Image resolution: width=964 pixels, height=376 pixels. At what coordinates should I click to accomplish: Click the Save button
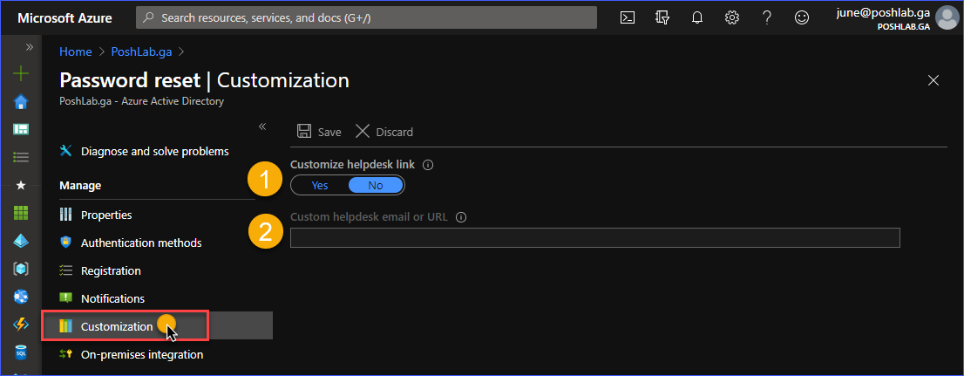[318, 132]
